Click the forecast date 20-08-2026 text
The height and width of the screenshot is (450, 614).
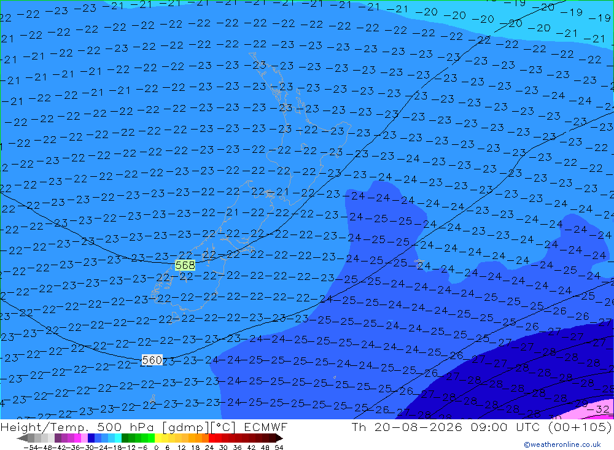pos(418,427)
